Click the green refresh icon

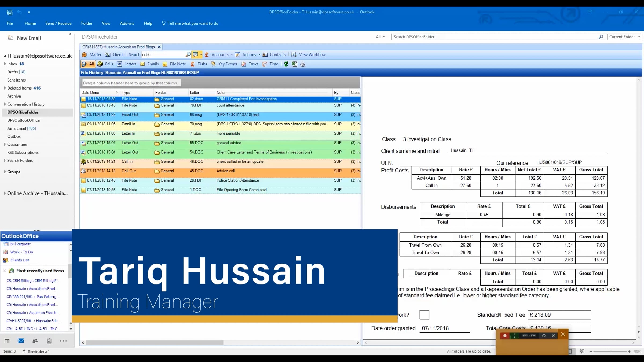pos(286,64)
